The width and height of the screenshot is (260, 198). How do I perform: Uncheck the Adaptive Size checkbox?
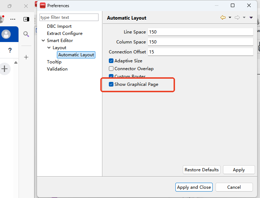click(111, 61)
